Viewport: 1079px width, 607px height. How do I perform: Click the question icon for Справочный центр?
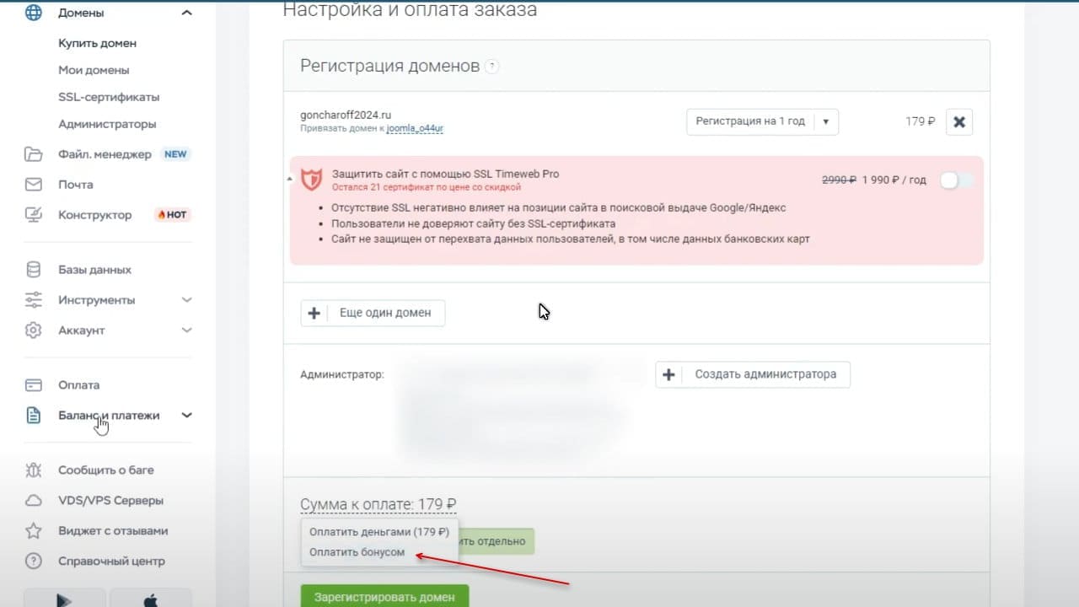(34, 561)
